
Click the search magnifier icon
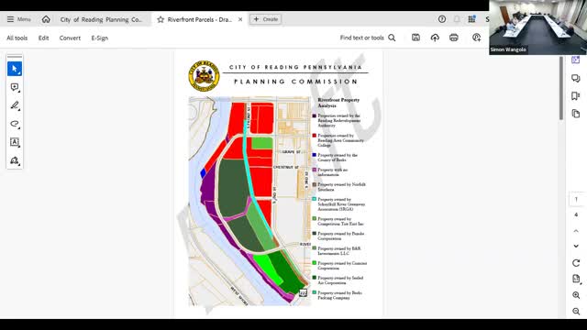[392, 38]
